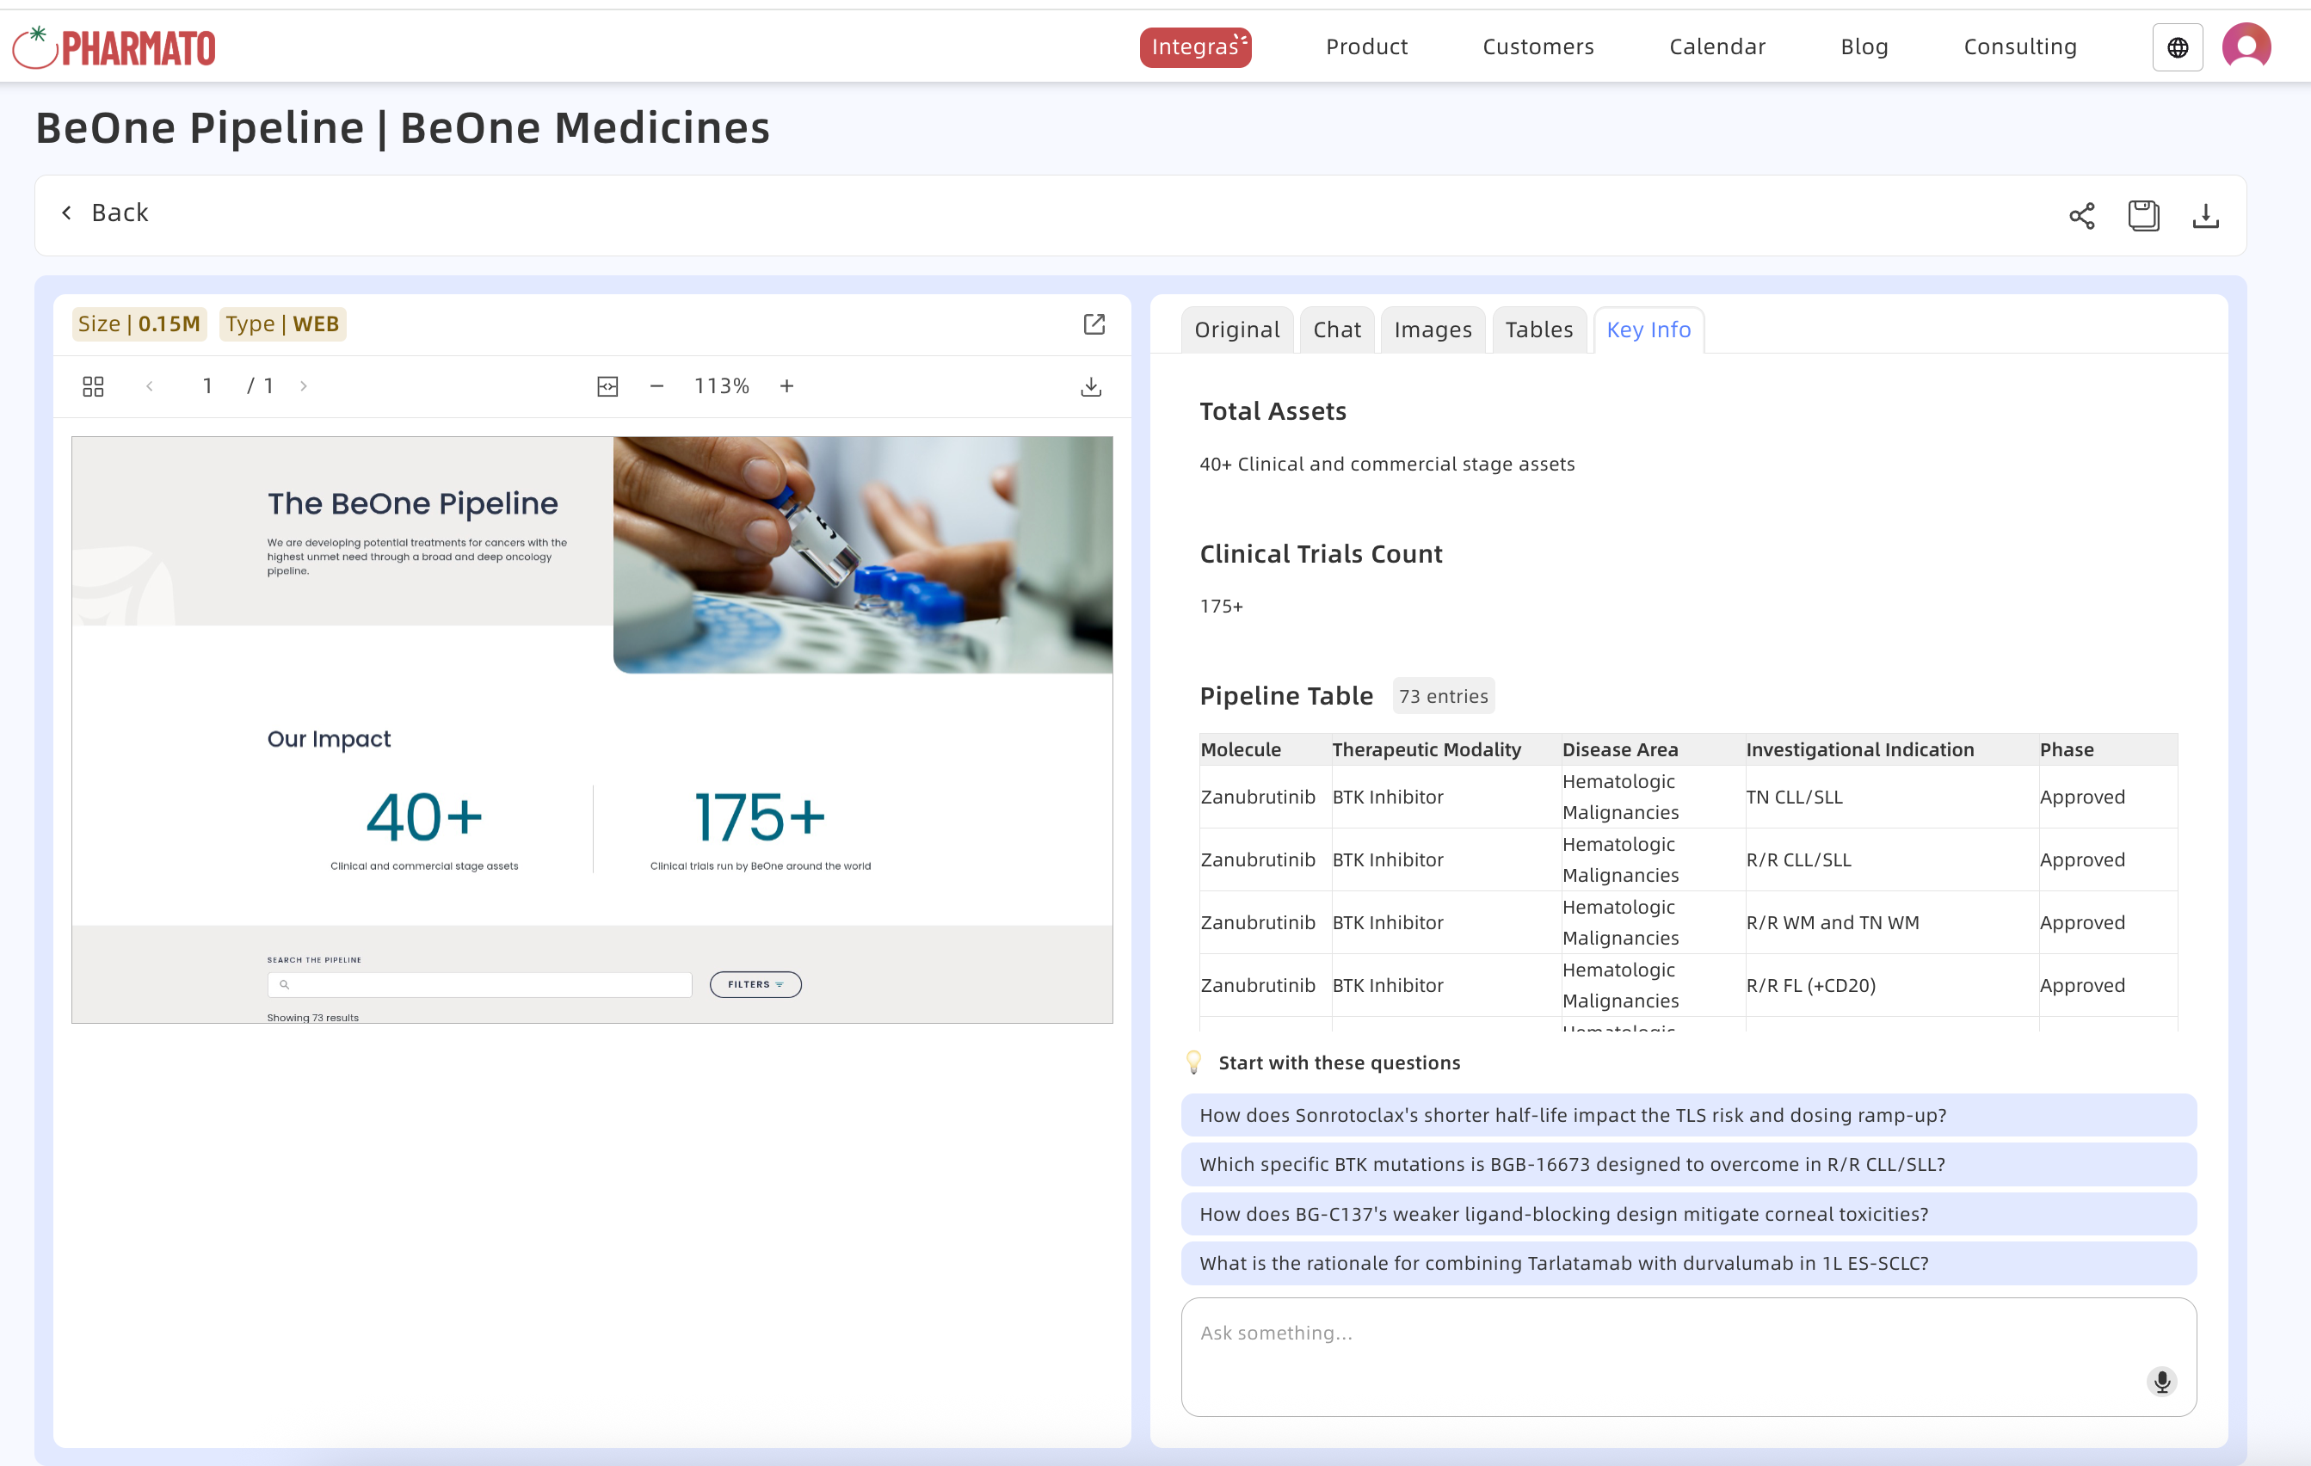Open the user profile avatar menu
The image size is (2311, 1466).
[2246, 47]
